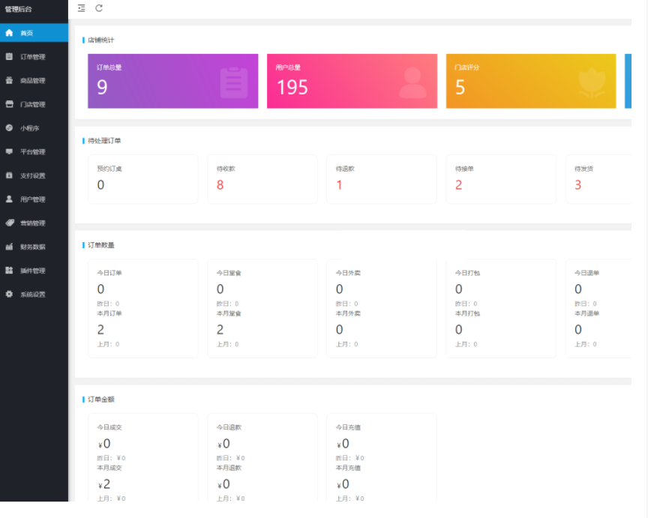Click the refresh icon in the top bar
Image resolution: width=648 pixels, height=518 pixels.
[99, 8]
